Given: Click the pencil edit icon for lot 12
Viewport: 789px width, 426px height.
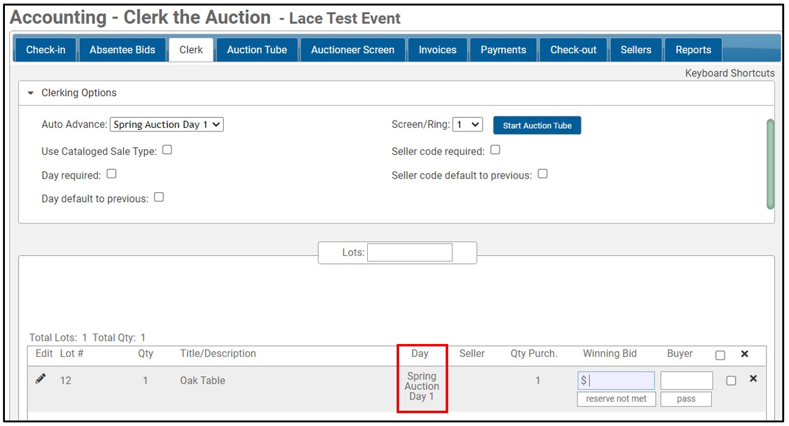Looking at the screenshot, I should 40,379.
